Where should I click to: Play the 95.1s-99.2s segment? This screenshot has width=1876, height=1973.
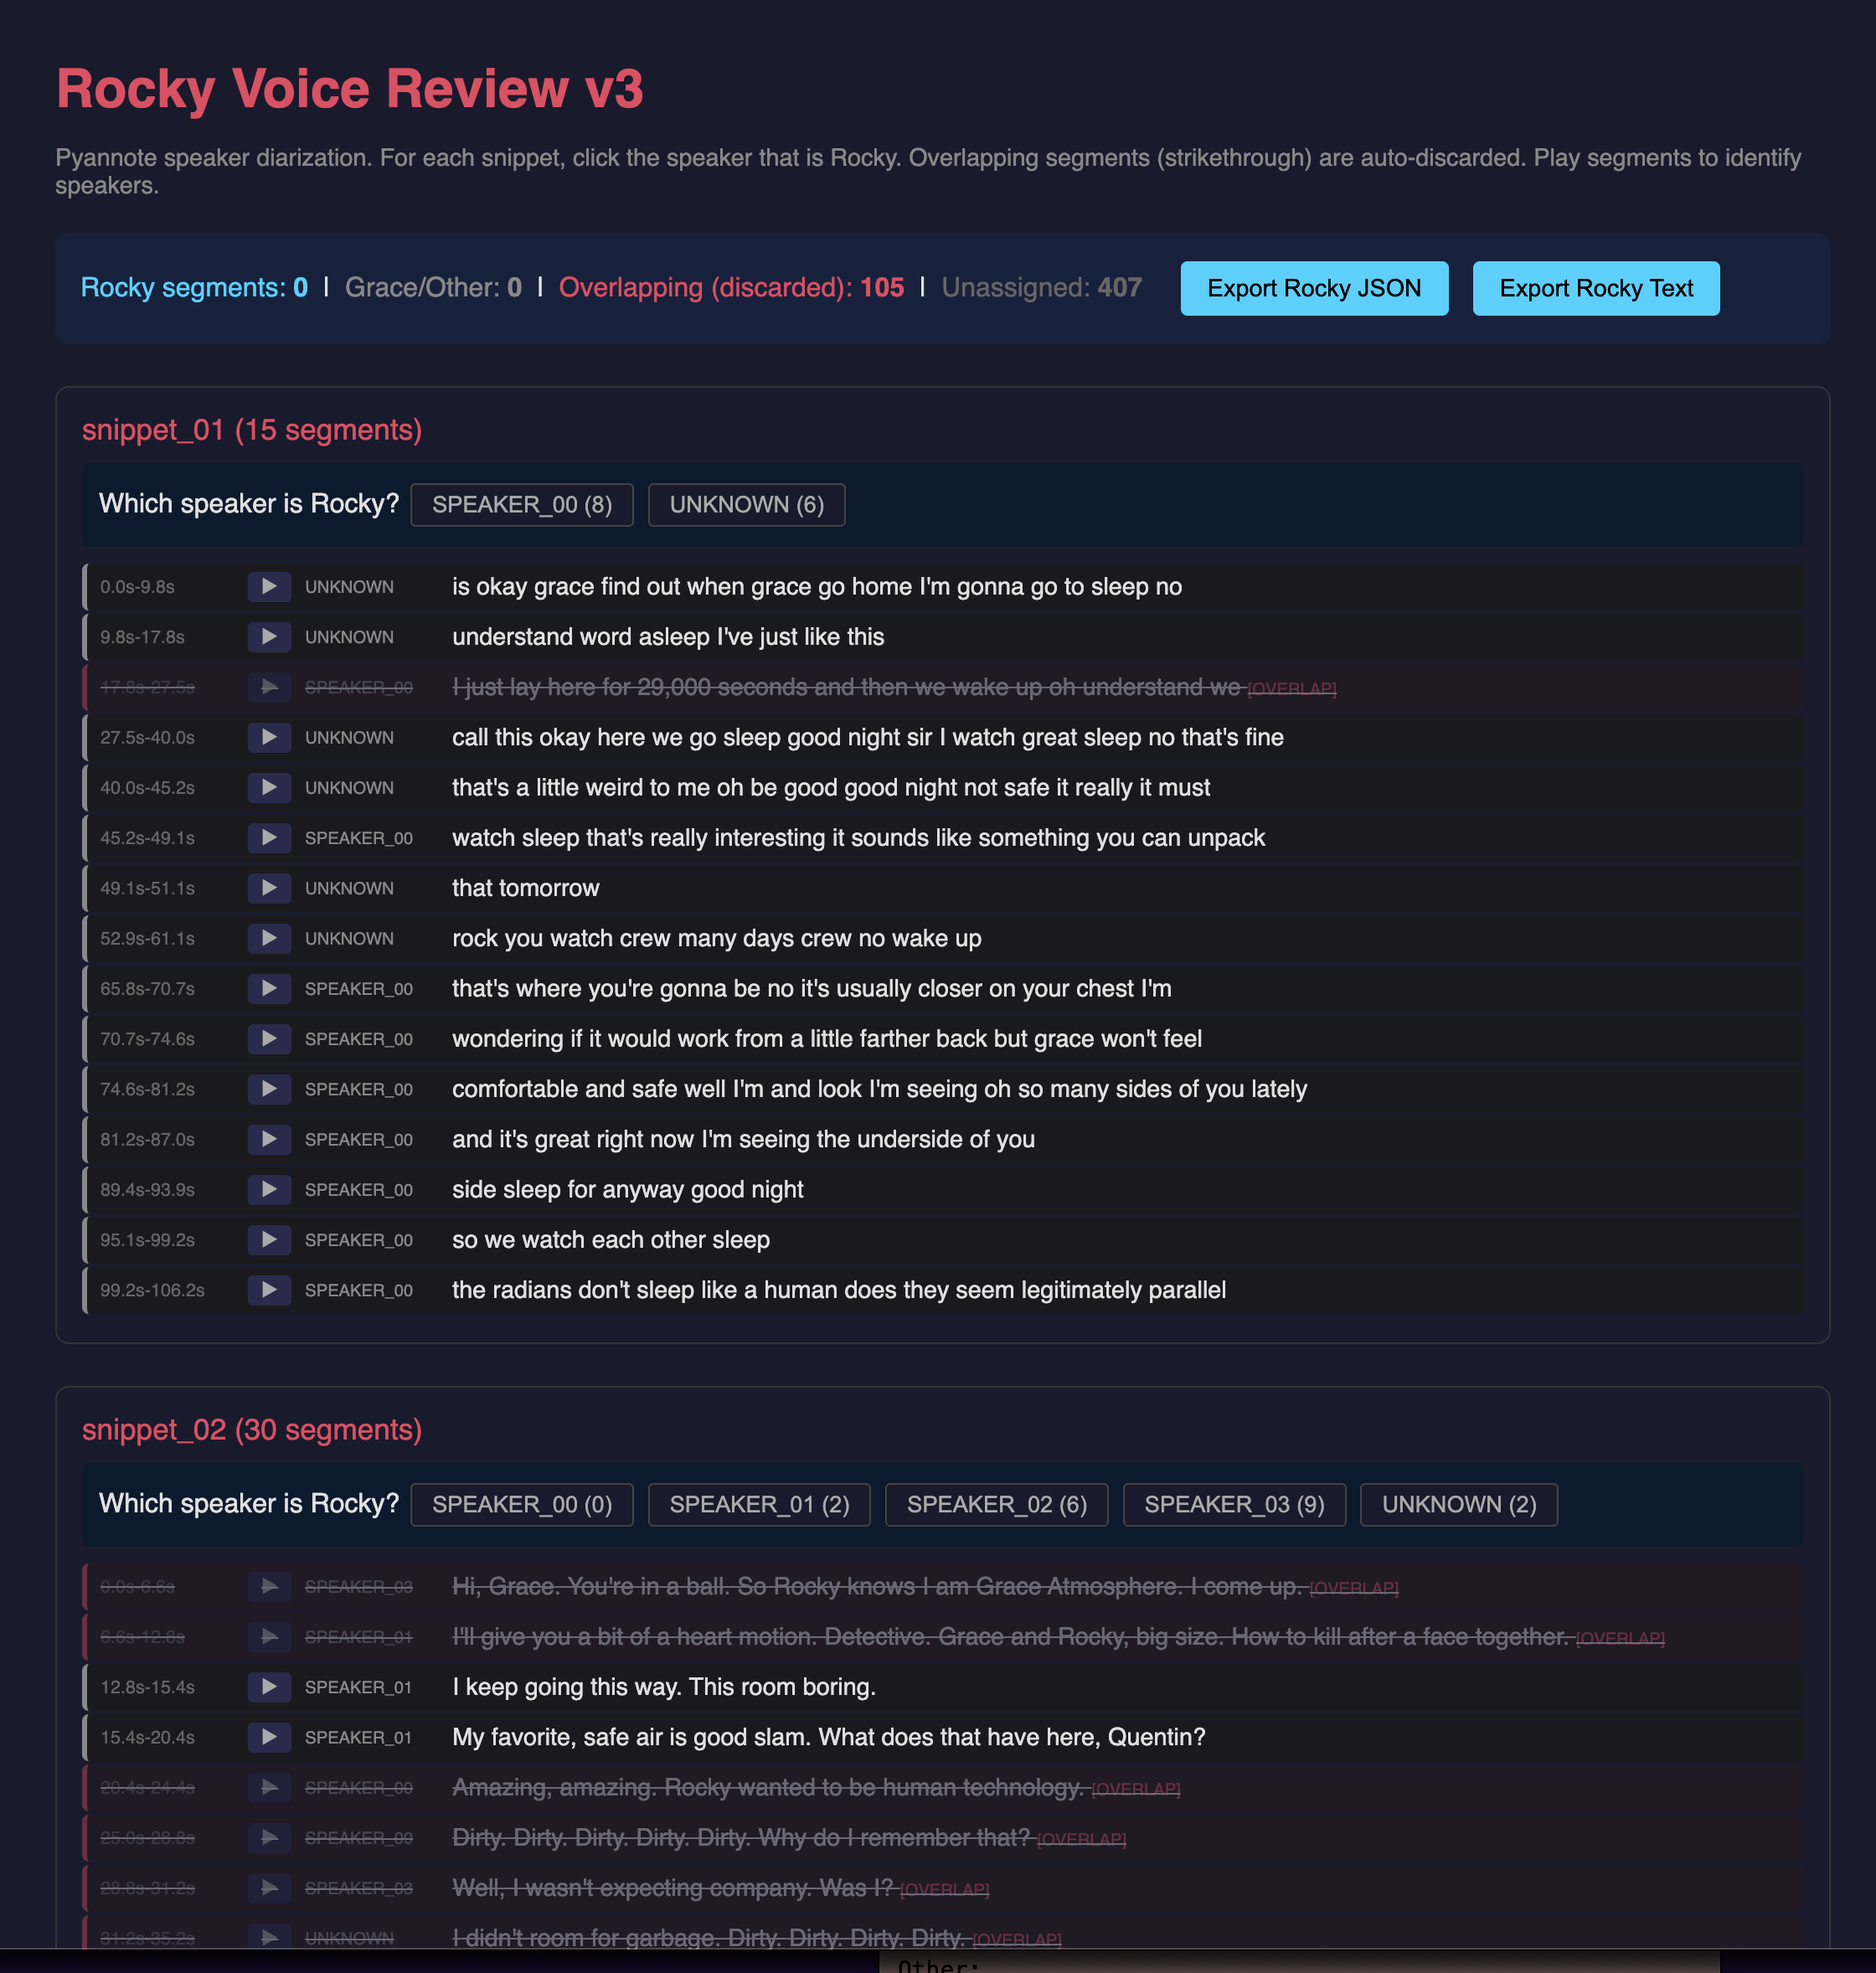click(269, 1240)
